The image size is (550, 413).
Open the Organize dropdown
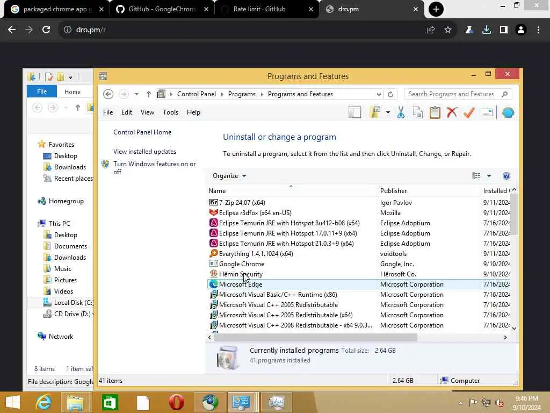tap(229, 176)
